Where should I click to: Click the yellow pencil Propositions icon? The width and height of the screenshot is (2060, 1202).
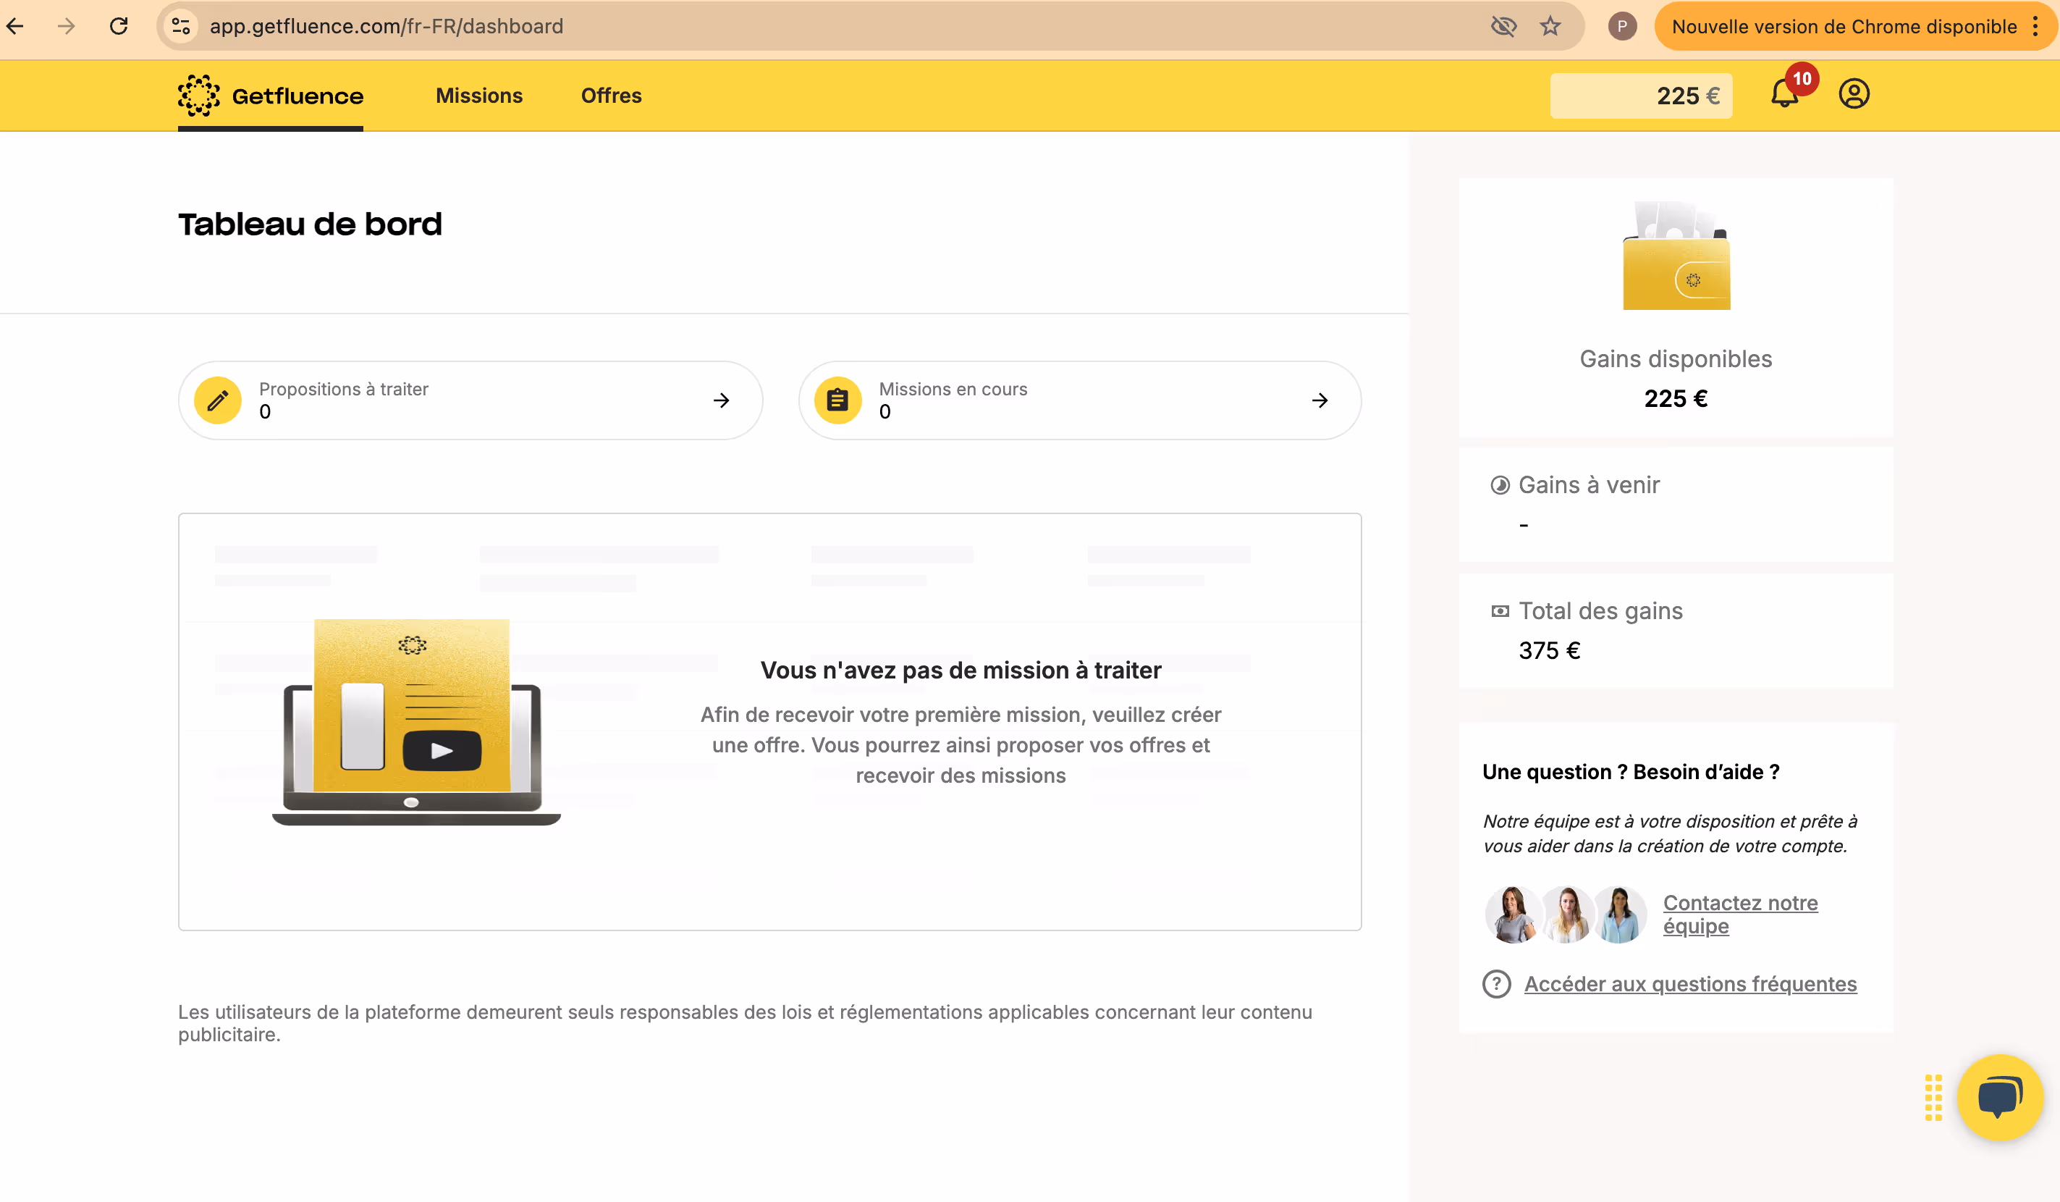click(x=217, y=400)
